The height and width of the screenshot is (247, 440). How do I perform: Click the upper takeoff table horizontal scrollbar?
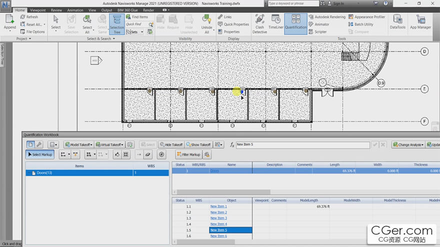pyautogui.click(x=223, y=192)
